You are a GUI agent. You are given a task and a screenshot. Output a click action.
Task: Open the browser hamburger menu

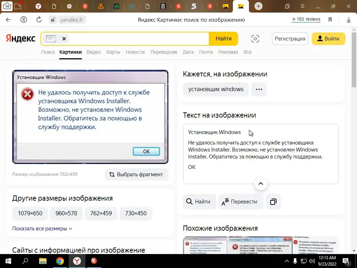click(303, 6)
